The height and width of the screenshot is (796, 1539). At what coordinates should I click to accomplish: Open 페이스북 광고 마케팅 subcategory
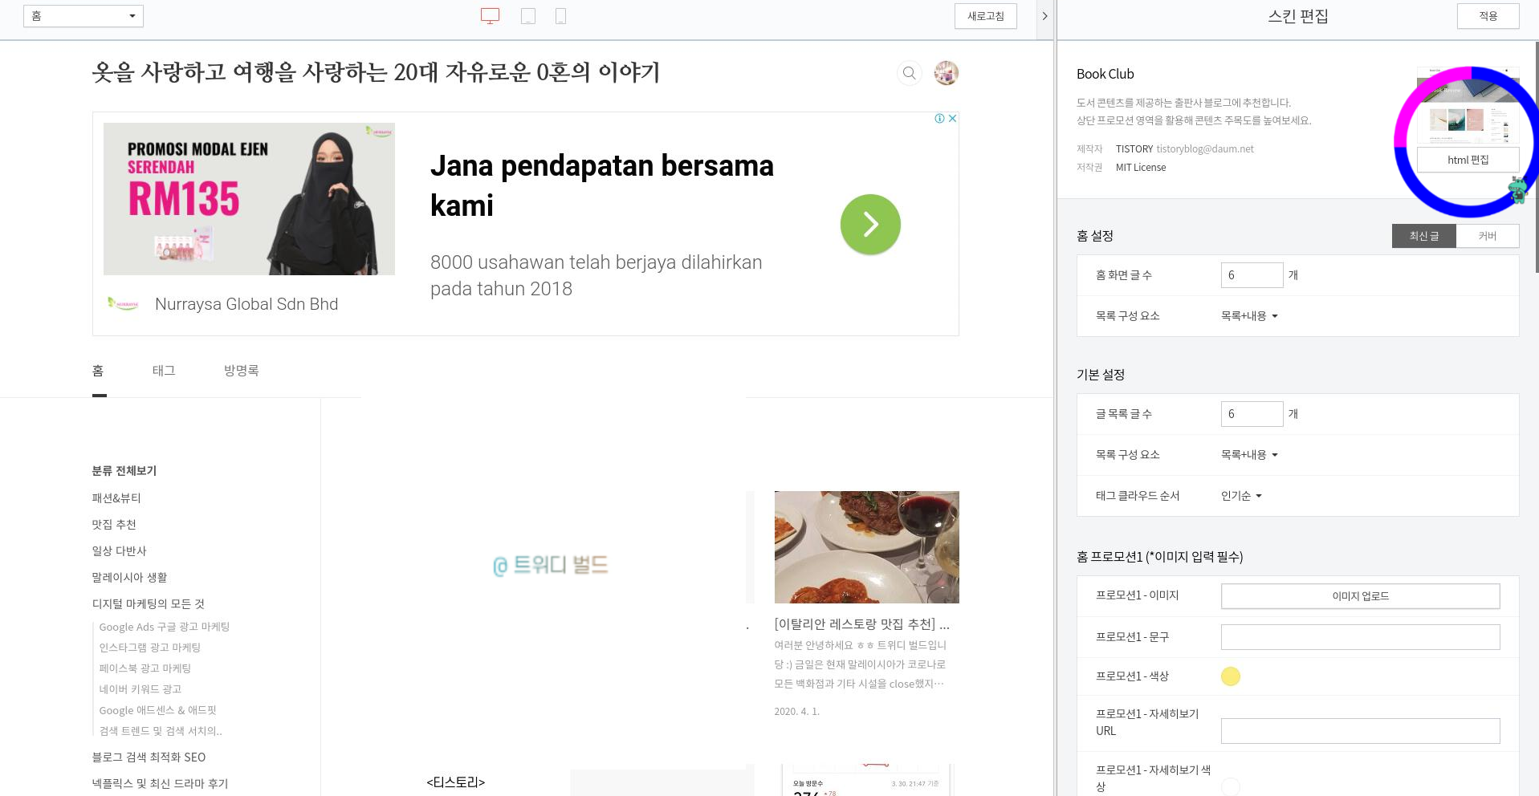(x=145, y=668)
